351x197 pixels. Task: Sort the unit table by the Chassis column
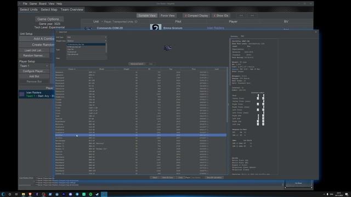tap(72, 69)
